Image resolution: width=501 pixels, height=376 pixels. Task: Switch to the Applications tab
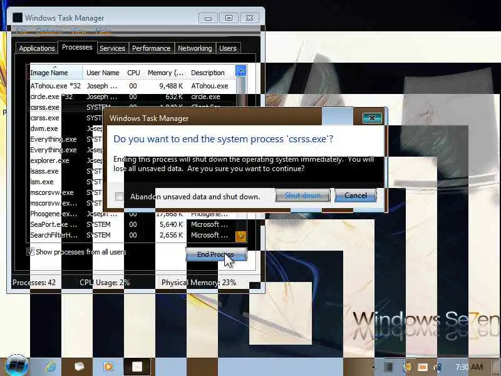37,48
